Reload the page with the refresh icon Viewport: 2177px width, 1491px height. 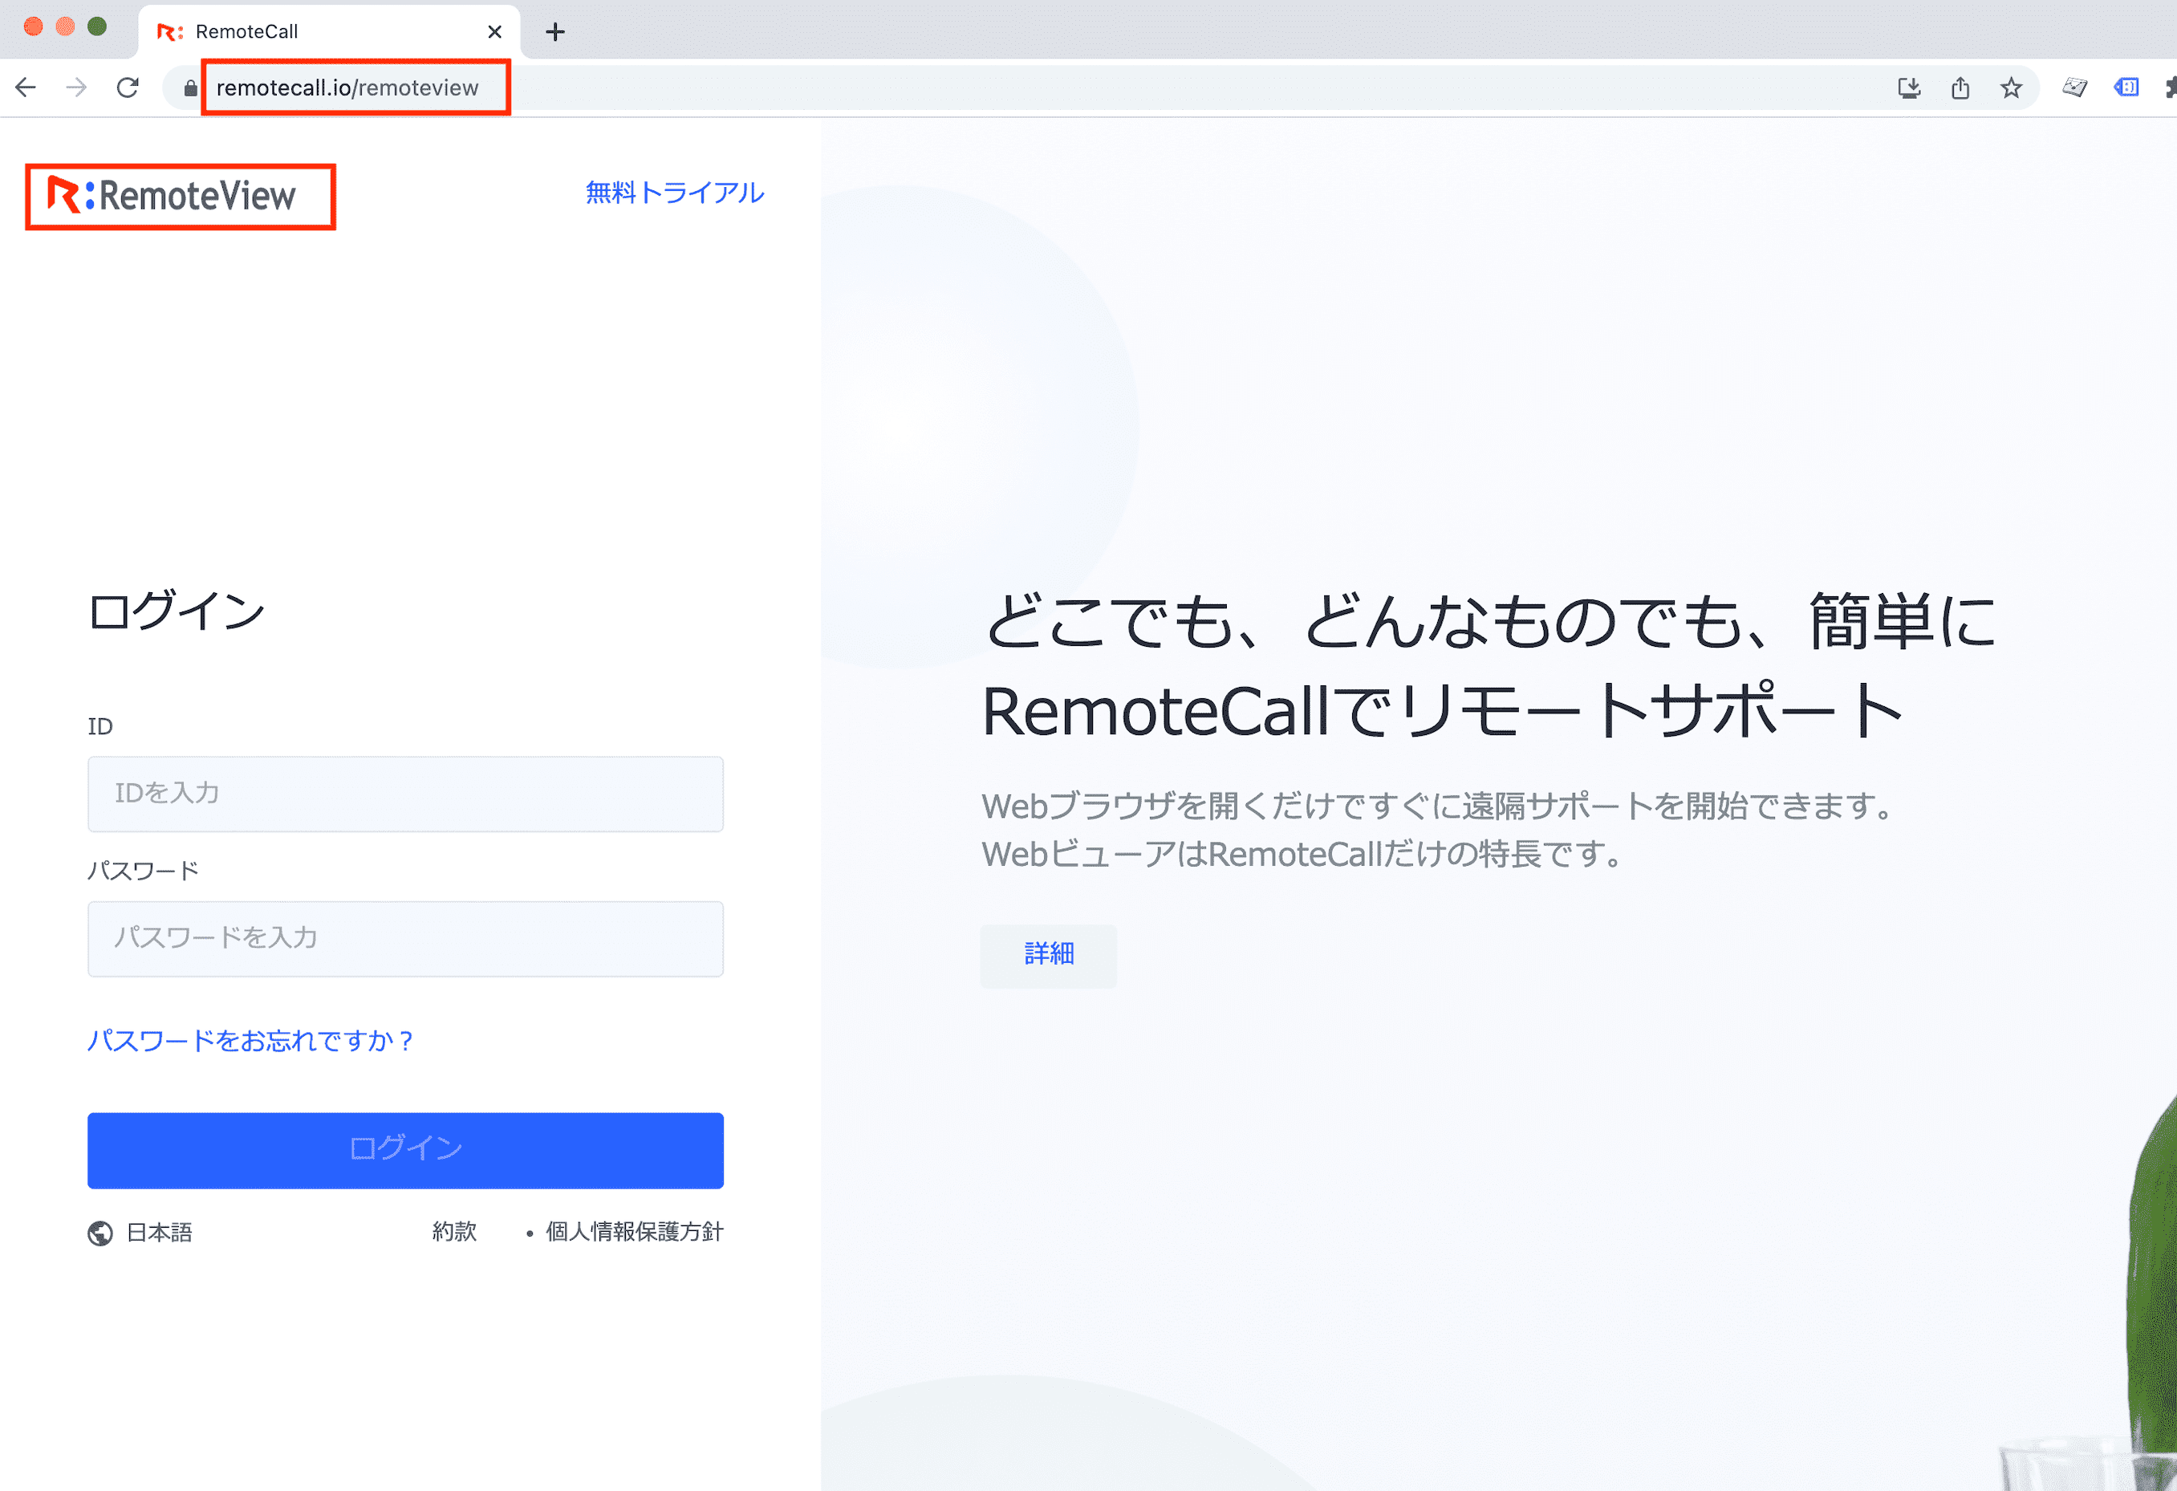click(128, 88)
